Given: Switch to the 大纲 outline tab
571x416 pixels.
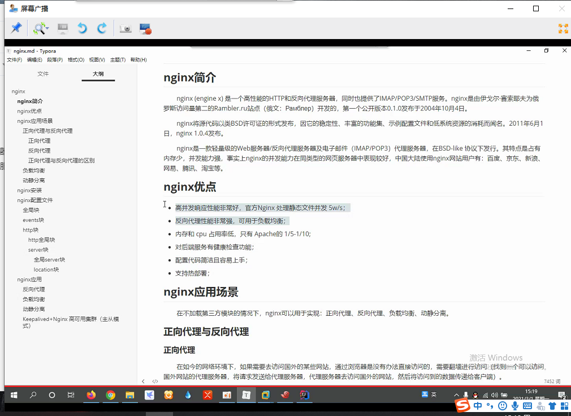Looking at the screenshot, I should pos(98,74).
